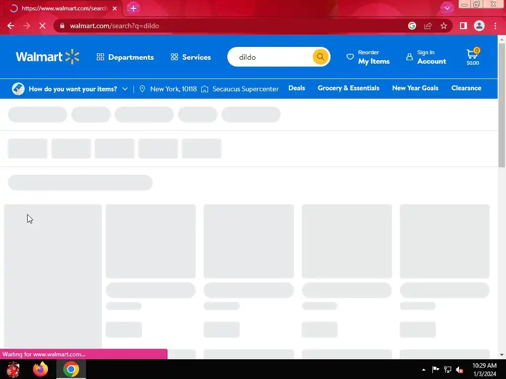Open the taskbar clock 10:29 AM
Image resolution: width=506 pixels, height=379 pixels.
[x=484, y=369]
